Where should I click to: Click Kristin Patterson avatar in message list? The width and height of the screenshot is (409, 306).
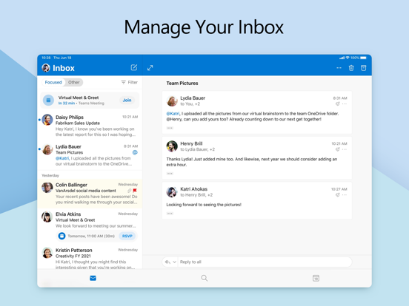pos(47,253)
